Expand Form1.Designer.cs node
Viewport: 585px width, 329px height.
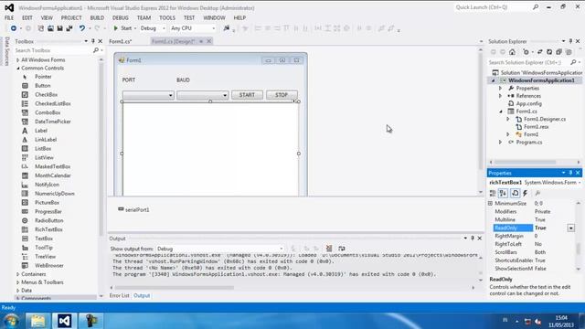(x=508, y=119)
